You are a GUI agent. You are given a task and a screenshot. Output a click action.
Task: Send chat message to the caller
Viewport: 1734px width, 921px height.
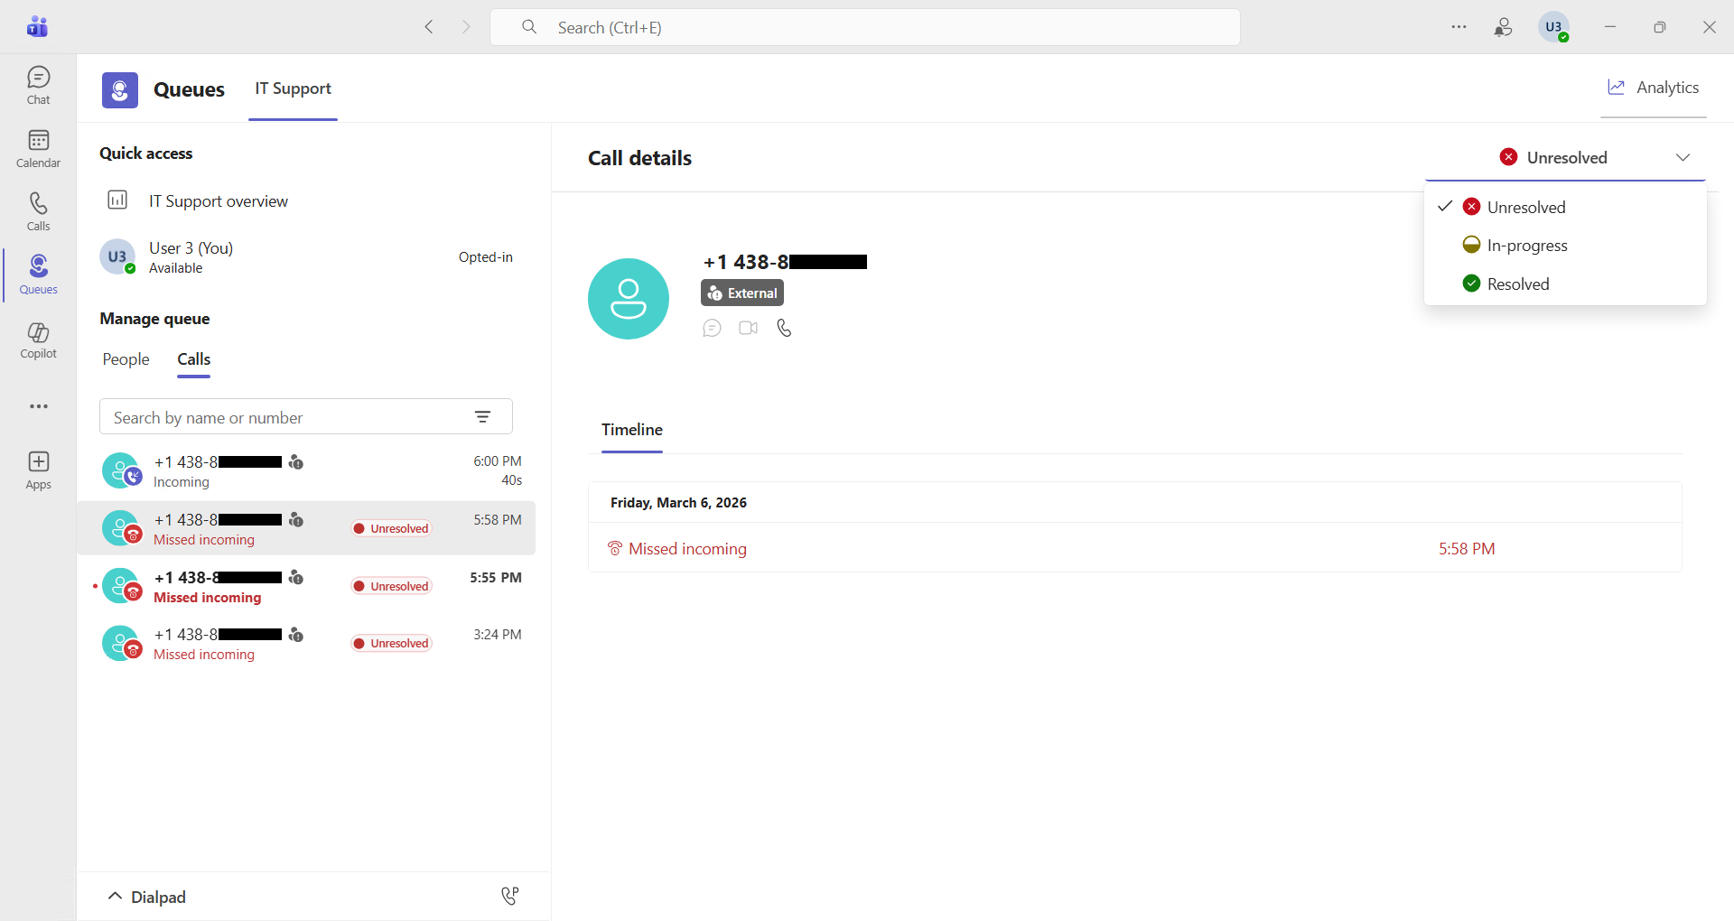point(712,328)
